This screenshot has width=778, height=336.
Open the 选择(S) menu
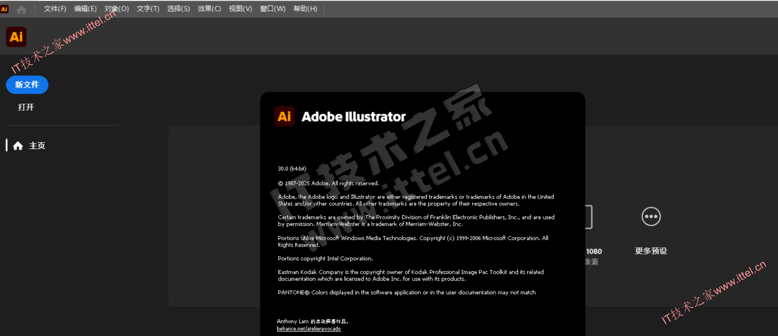tap(178, 9)
